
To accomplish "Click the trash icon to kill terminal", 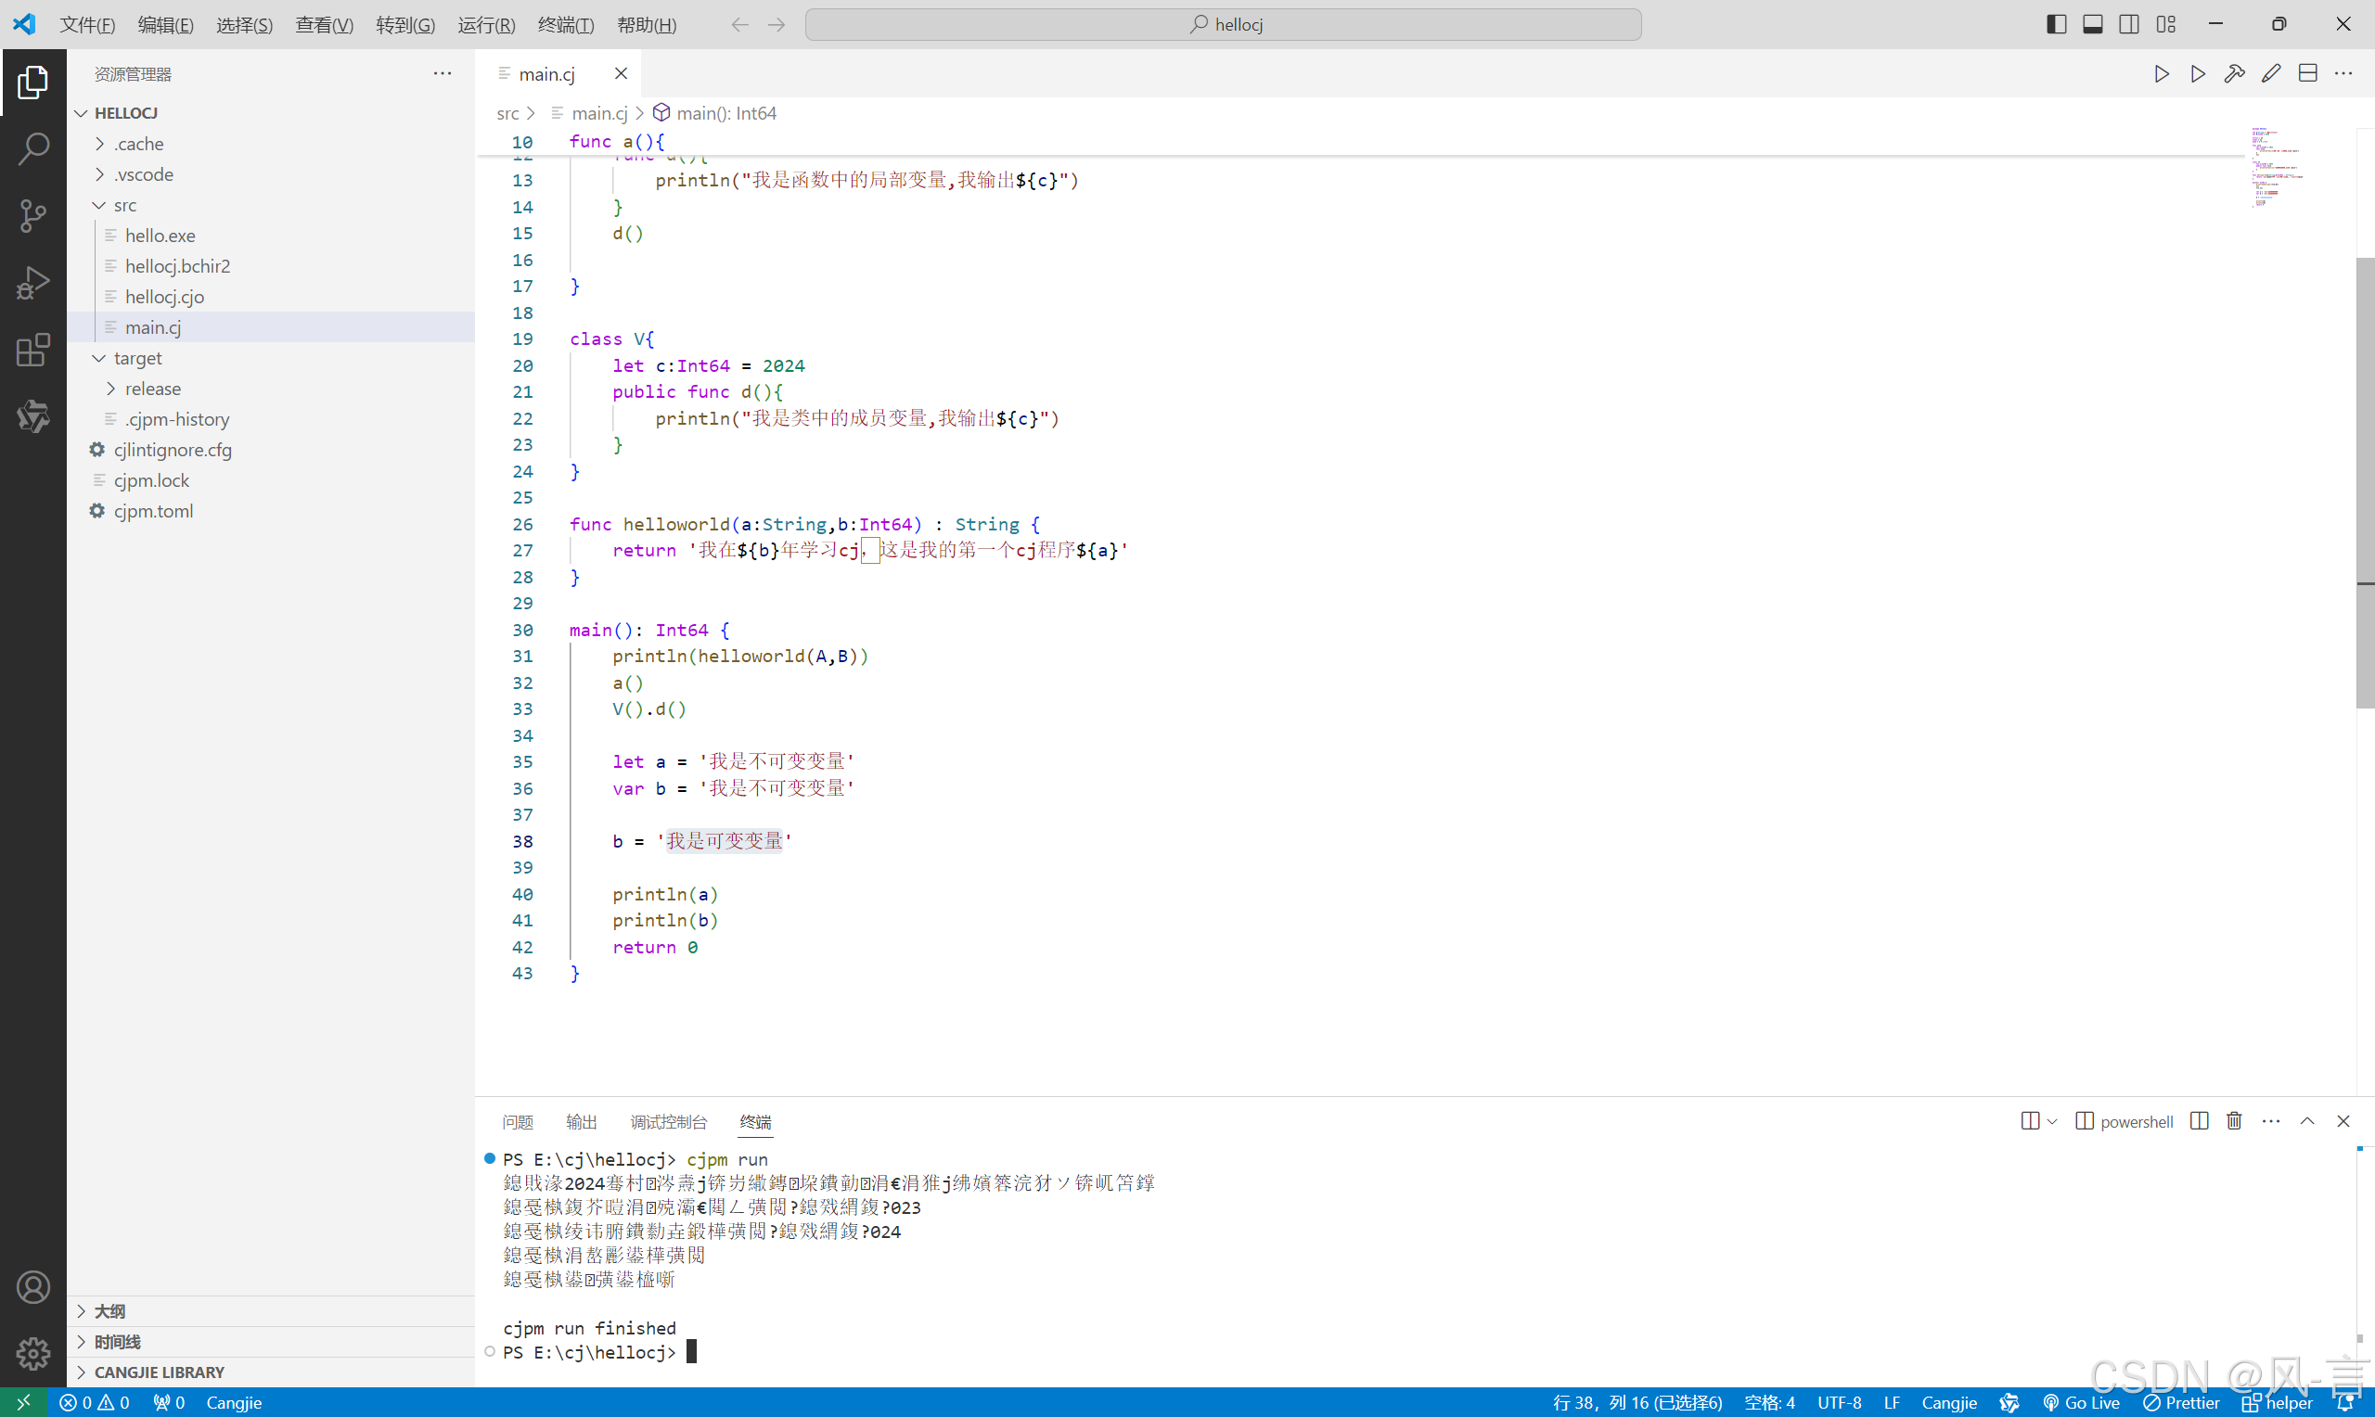I will click(x=2234, y=1121).
